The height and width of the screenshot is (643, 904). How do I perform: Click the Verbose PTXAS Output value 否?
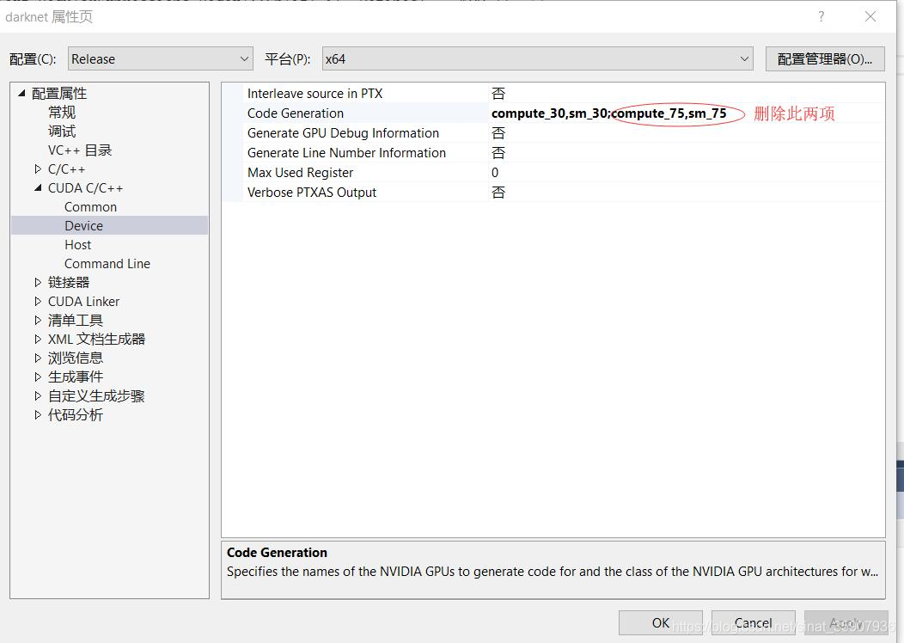click(x=498, y=192)
